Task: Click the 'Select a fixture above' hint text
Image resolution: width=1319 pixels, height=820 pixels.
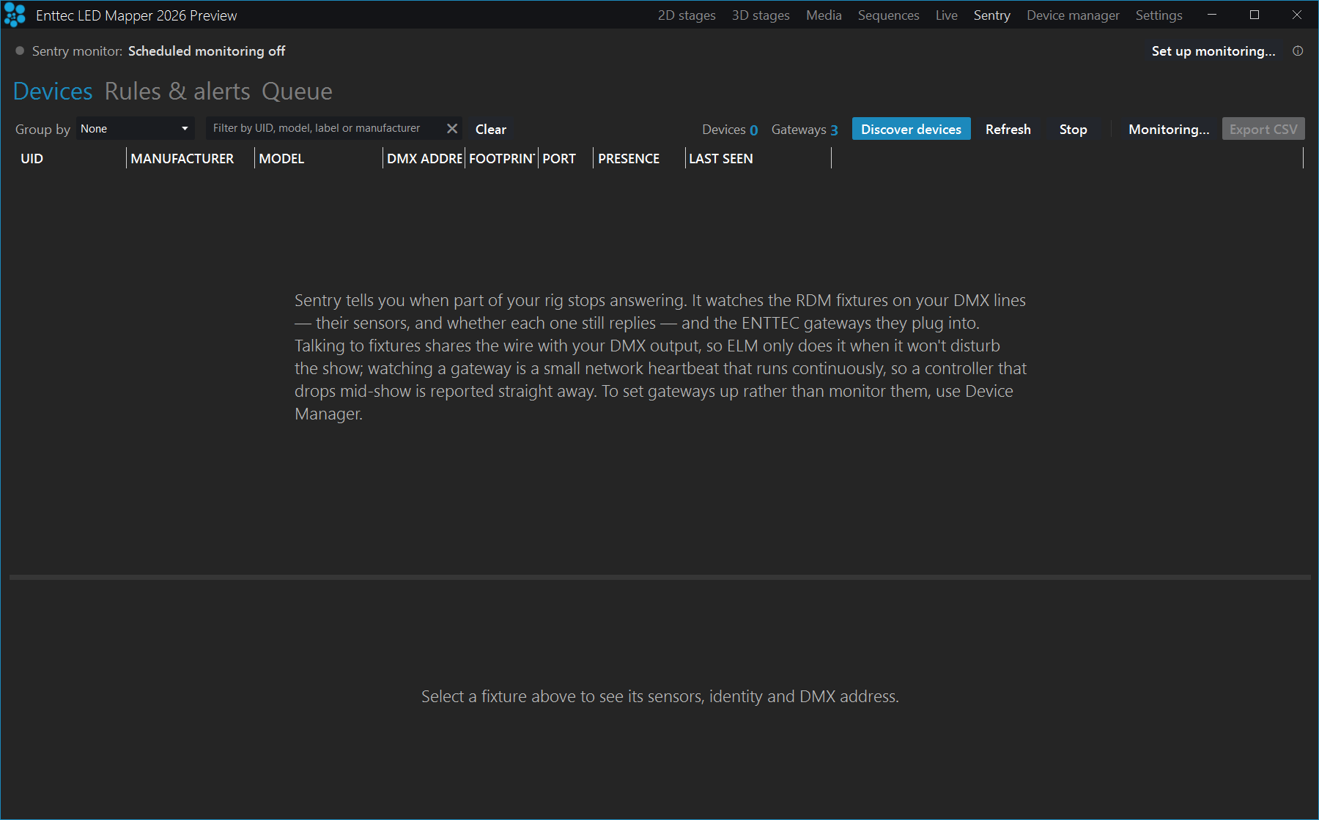Action: point(660,696)
